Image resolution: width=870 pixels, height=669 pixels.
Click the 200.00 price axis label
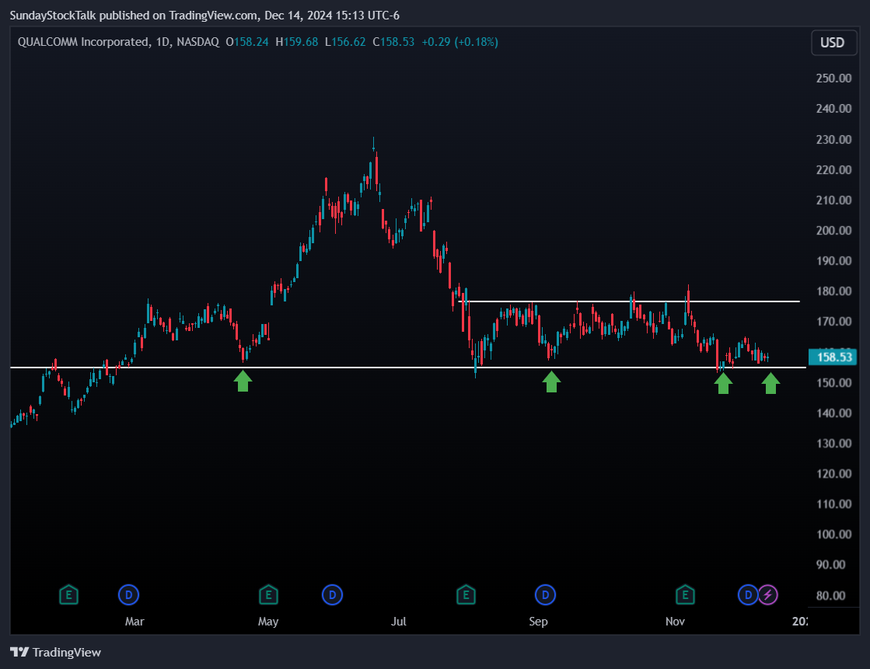click(x=833, y=230)
